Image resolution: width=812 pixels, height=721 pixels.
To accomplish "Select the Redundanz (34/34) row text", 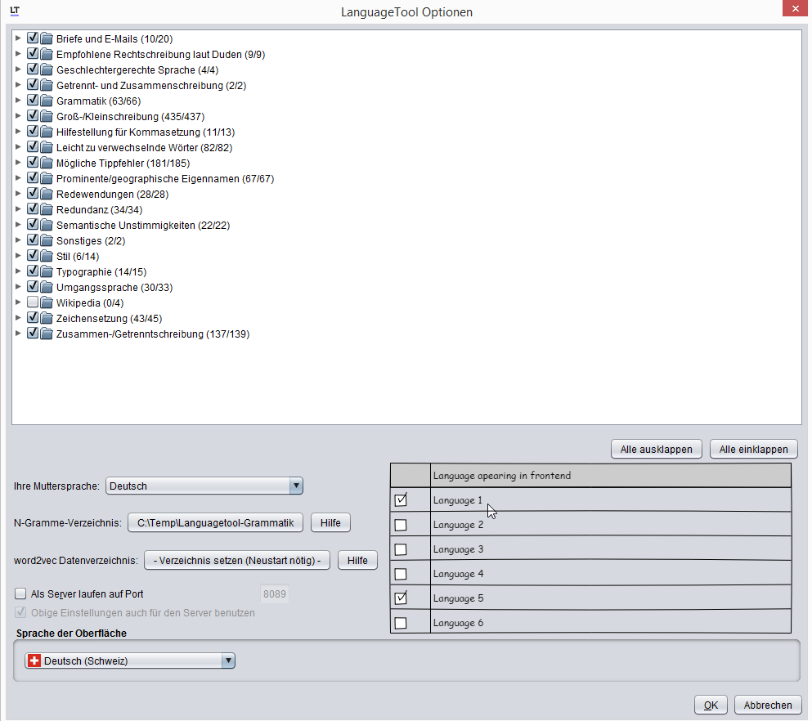I will tap(100, 209).
